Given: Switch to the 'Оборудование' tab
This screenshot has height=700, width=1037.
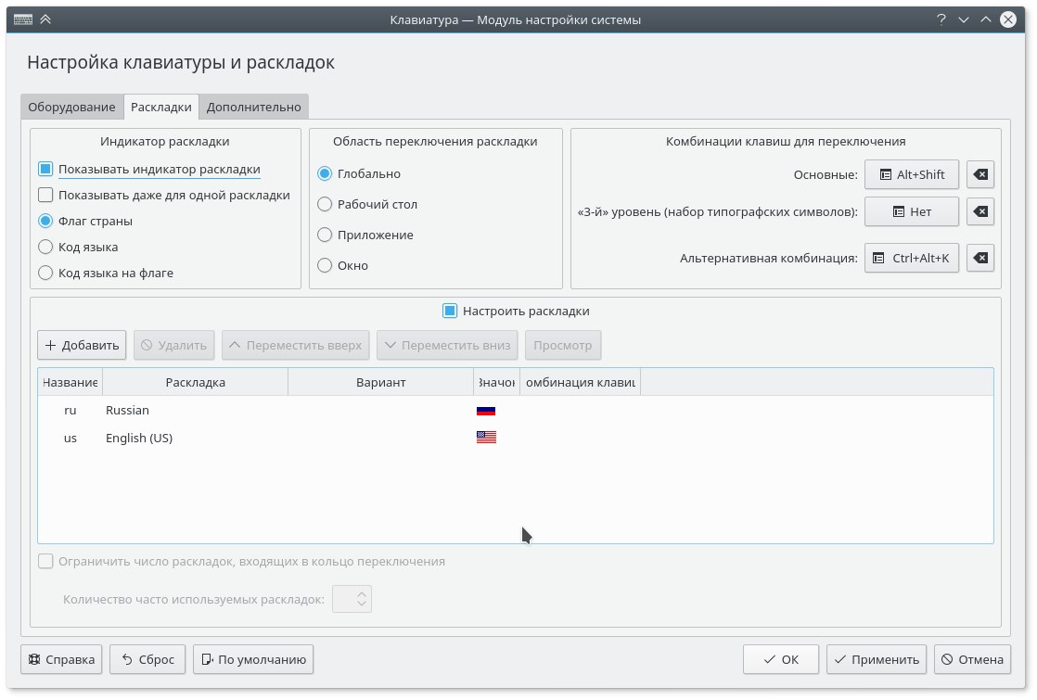Looking at the screenshot, I should tap(71, 107).
